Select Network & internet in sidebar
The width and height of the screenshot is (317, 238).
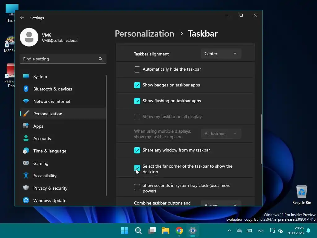(x=63, y=101)
